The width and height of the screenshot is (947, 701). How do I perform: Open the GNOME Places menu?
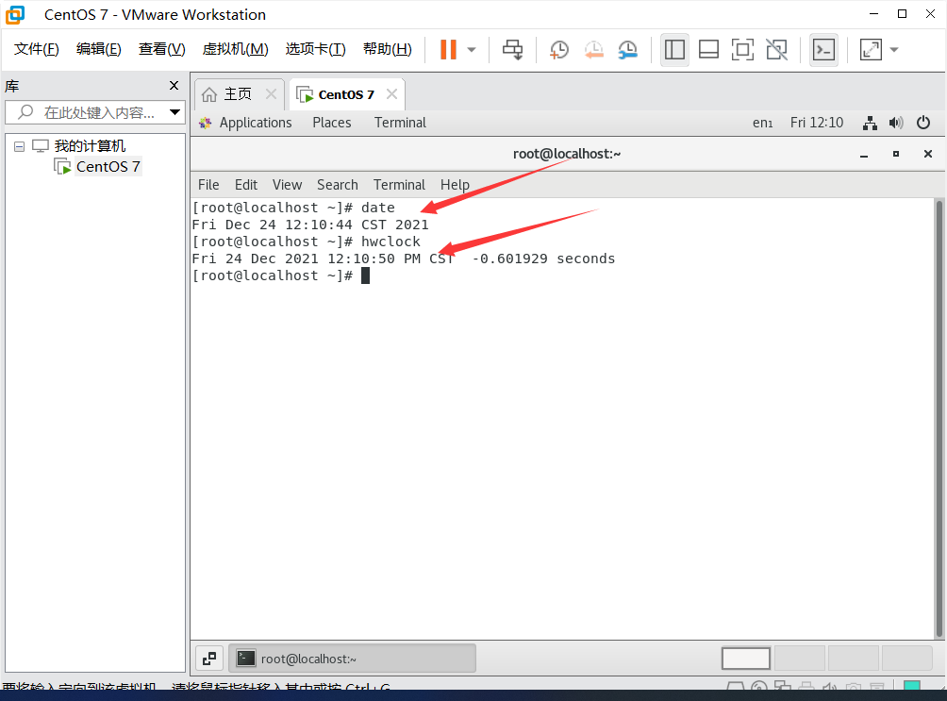[332, 123]
